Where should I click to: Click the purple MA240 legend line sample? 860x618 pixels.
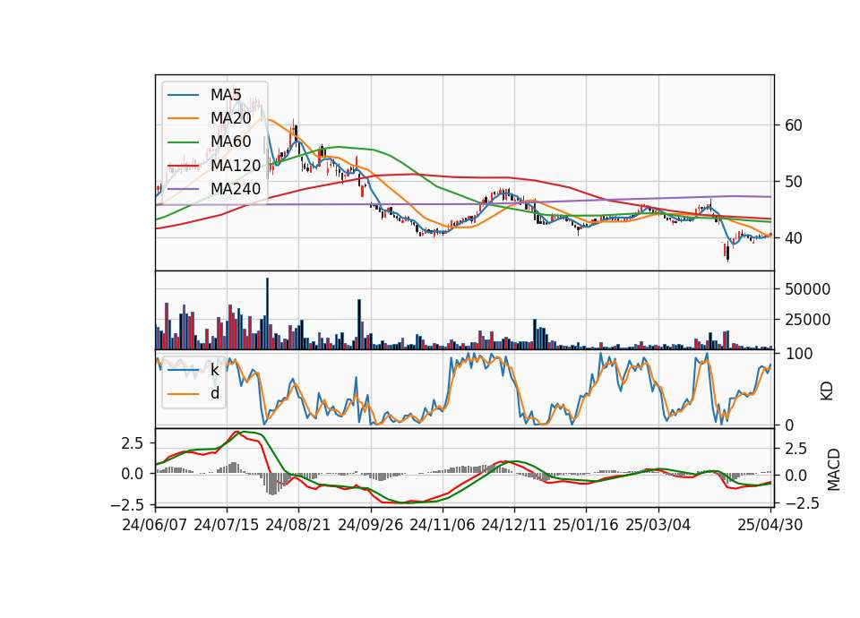pyautogui.click(x=183, y=189)
